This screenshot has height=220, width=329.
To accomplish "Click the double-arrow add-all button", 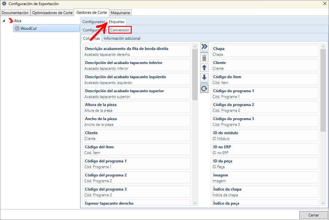I will 204,46.
